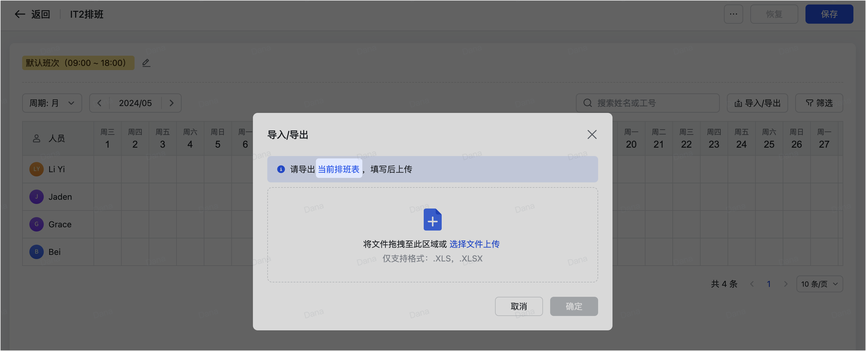Click the 默认班次 (09:00 ~ 18:00) tag
Viewport: 866px width, 351px height.
78,63
